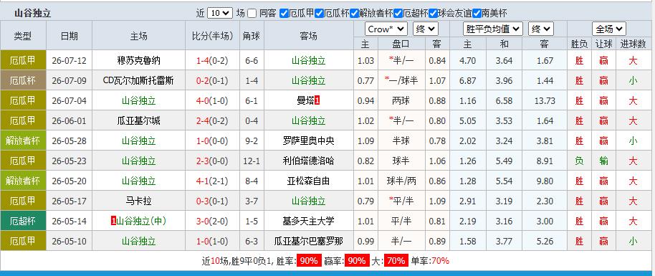Click the corner count 12-1
655x276 pixels.
tap(252, 161)
